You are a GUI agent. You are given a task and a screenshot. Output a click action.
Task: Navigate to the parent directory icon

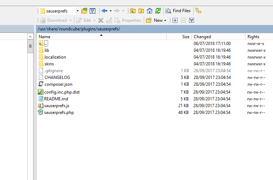point(133,11)
